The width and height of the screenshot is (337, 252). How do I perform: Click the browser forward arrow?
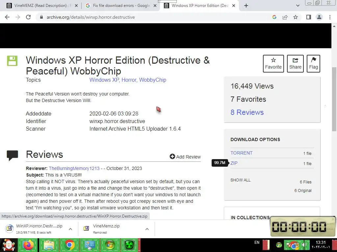[x=18, y=17]
